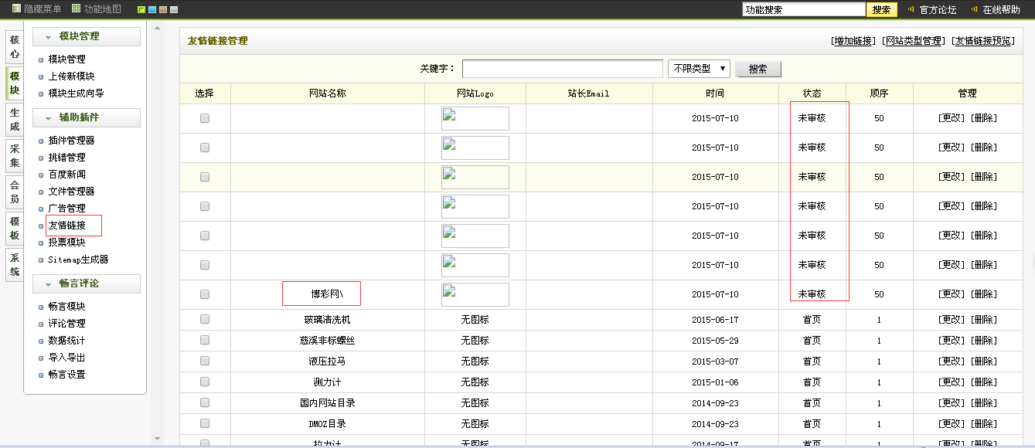This screenshot has width=1035, height=448.
Task: Open the 功能地图 function map icon
Action: 76,9
